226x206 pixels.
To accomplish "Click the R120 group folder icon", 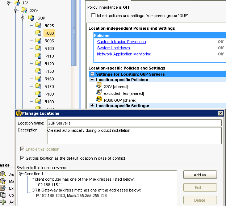I will (x=38, y=63).
